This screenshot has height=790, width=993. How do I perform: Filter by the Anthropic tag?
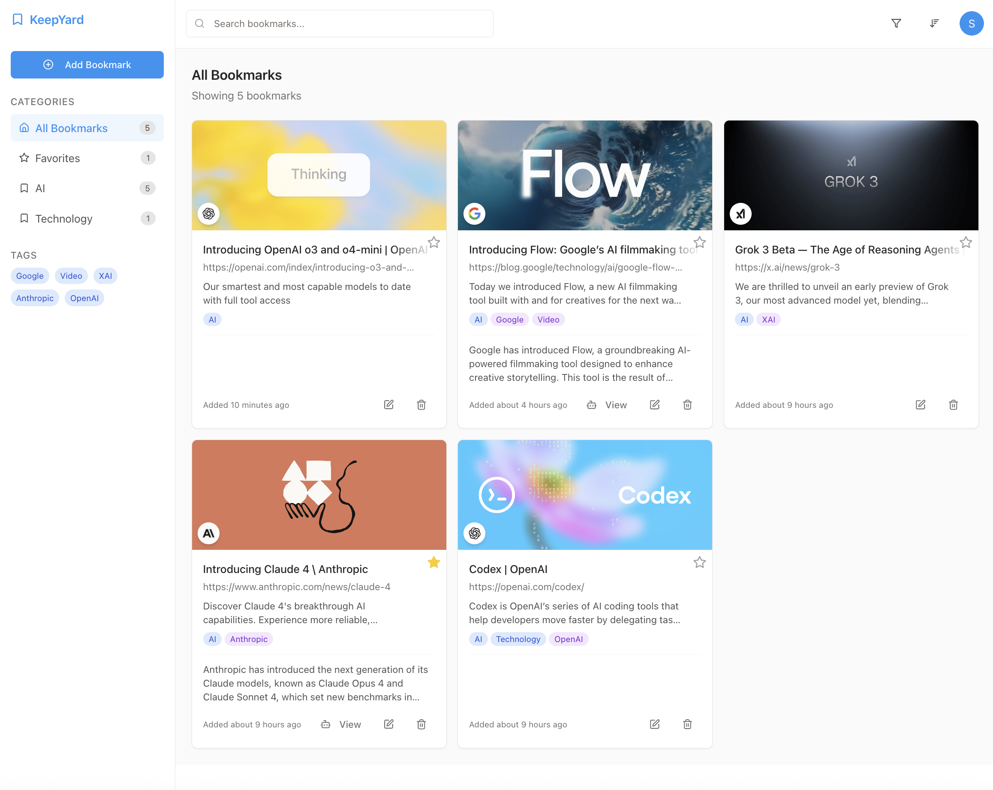pyautogui.click(x=35, y=299)
